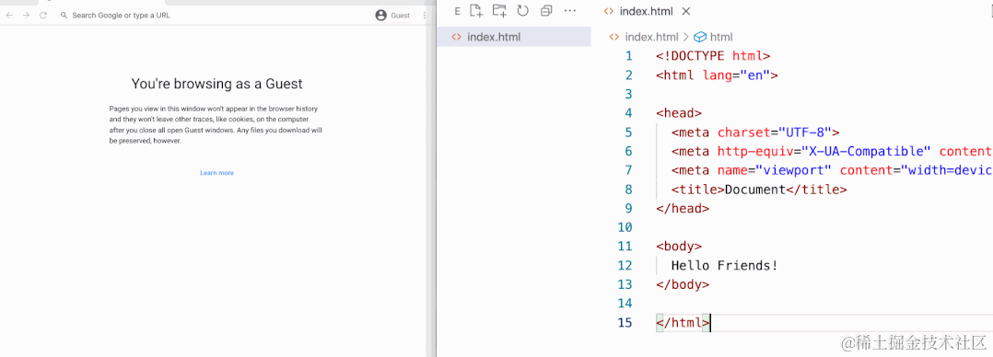993x357 pixels.
Task: Click the opening <body> tag line
Action: point(679,247)
